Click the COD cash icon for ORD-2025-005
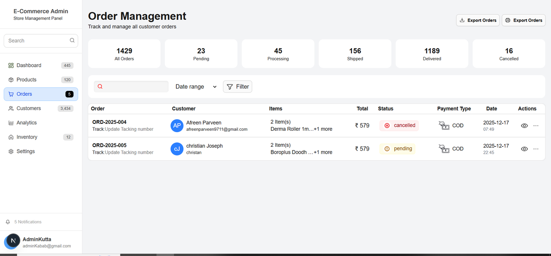 444,149
